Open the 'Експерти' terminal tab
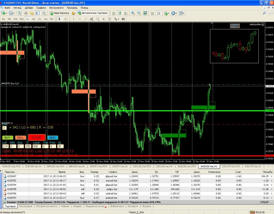Image resolution: width=274 pixels, height=214 pixels. click(133, 206)
